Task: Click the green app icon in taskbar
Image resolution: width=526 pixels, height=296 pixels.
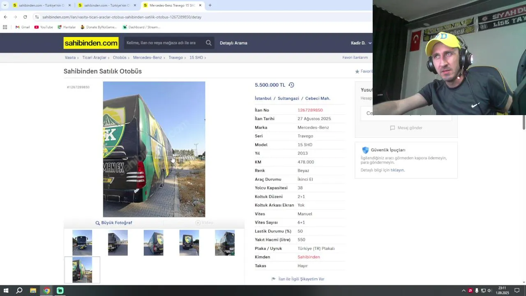Action: pos(60,291)
